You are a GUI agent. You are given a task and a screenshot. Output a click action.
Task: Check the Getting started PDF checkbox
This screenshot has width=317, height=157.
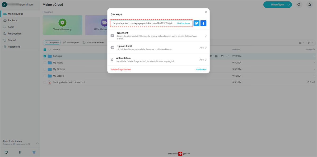pos(45,82)
